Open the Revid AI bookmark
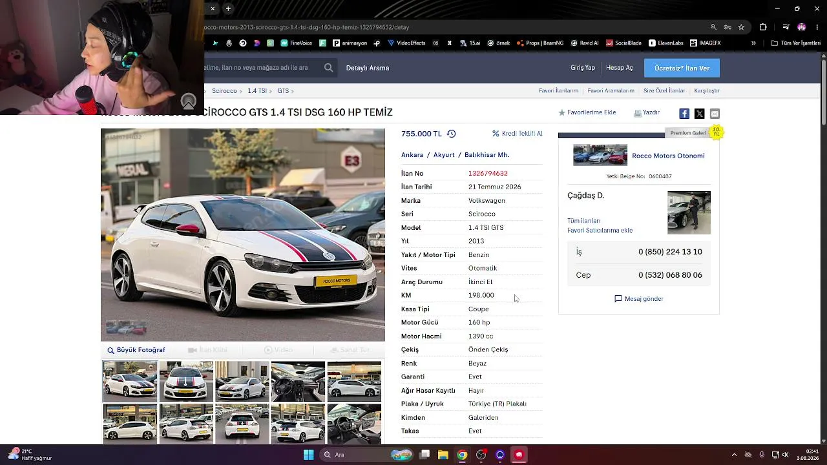 (x=585, y=43)
